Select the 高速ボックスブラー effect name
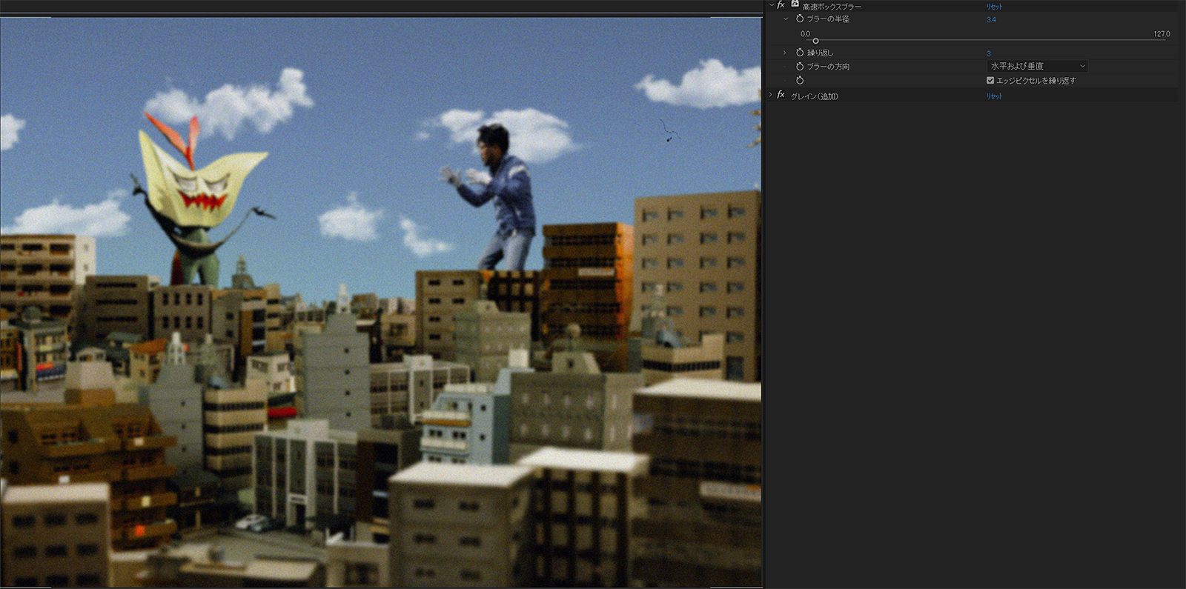 coord(831,7)
